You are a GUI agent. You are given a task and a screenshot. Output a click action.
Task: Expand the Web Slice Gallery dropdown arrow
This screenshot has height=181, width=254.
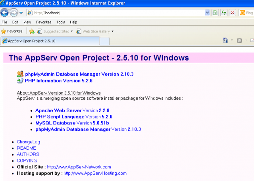113,31
